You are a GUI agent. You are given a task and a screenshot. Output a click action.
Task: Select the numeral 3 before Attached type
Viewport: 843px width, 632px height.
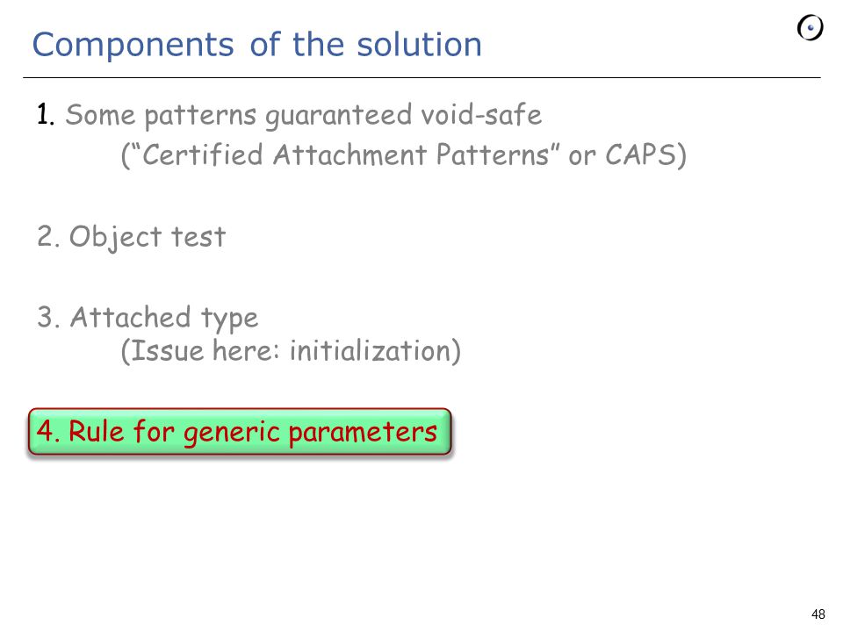pos(45,317)
